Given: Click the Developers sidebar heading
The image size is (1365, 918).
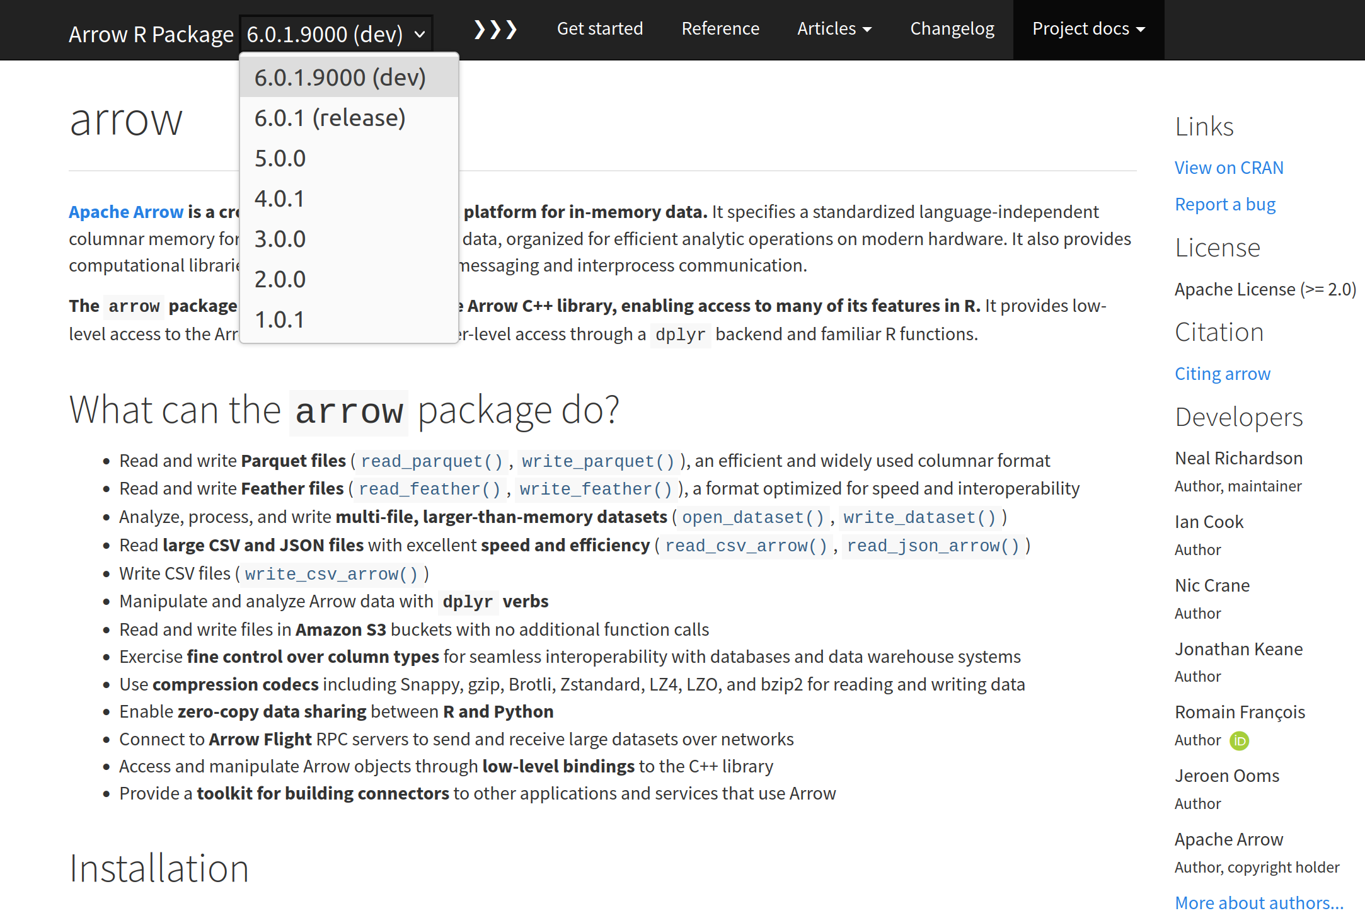Looking at the screenshot, I should [1239, 416].
